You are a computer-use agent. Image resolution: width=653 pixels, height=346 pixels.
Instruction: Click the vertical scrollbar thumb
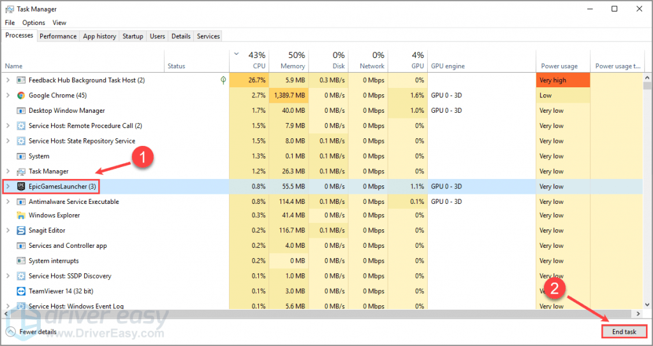[x=647, y=86]
